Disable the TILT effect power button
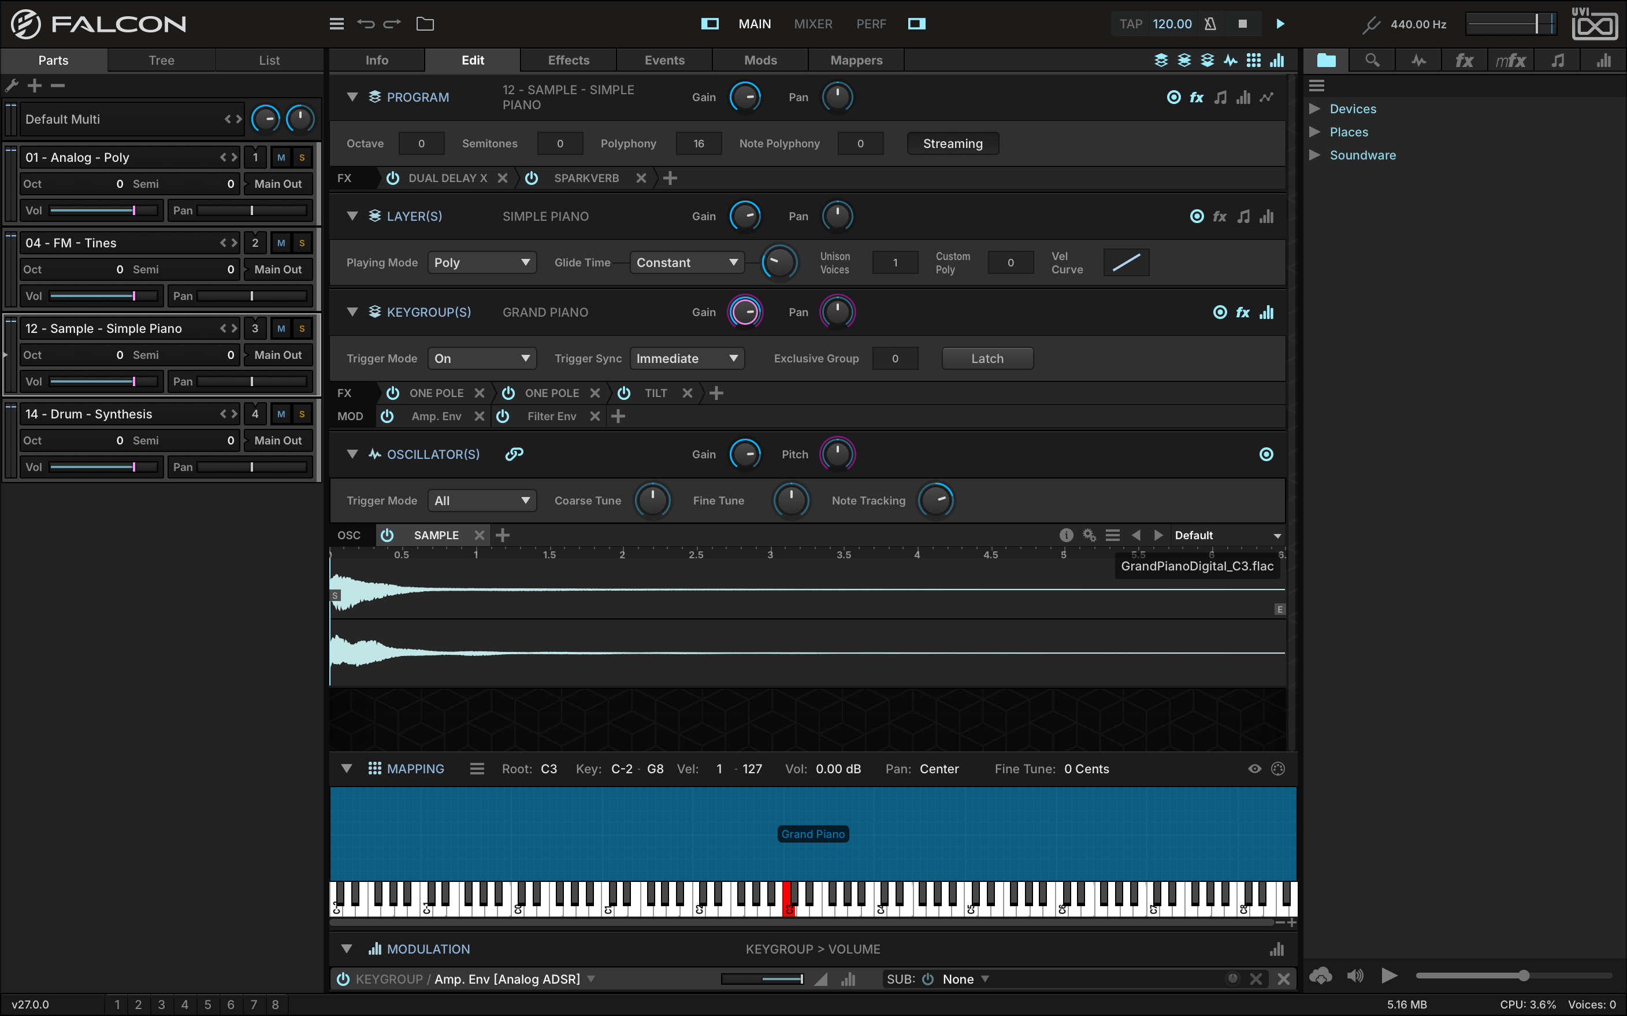Viewport: 1627px width, 1016px height. pyautogui.click(x=624, y=393)
